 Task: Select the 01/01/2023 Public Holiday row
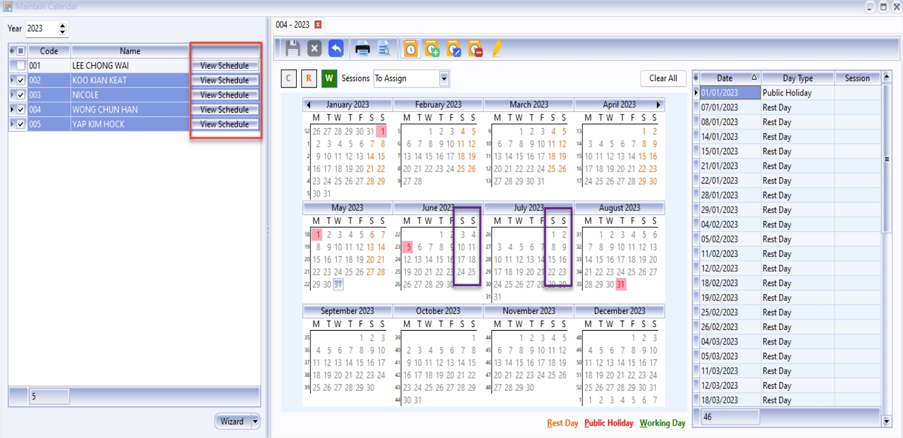[787, 93]
